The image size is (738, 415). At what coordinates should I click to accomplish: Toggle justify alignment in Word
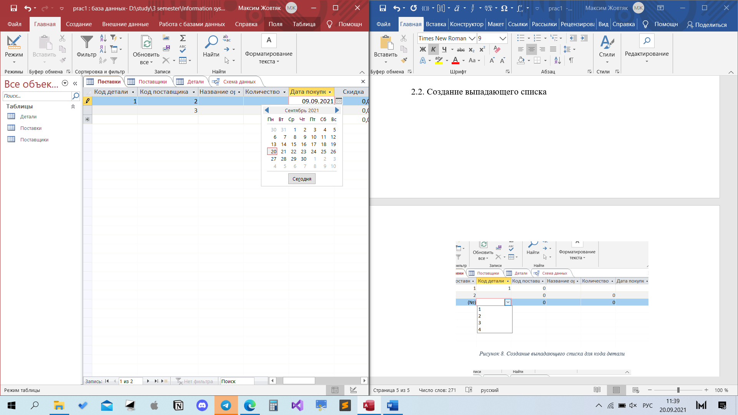[x=553, y=49]
